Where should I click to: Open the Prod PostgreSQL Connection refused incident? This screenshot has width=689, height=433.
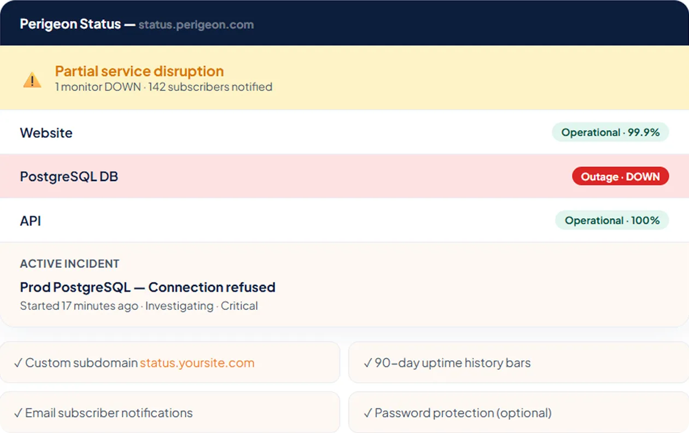tap(148, 287)
